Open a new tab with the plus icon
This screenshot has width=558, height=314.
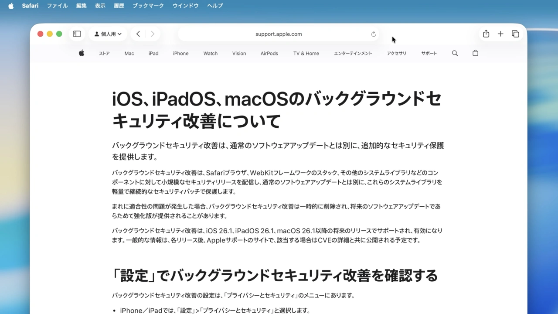(x=500, y=34)
